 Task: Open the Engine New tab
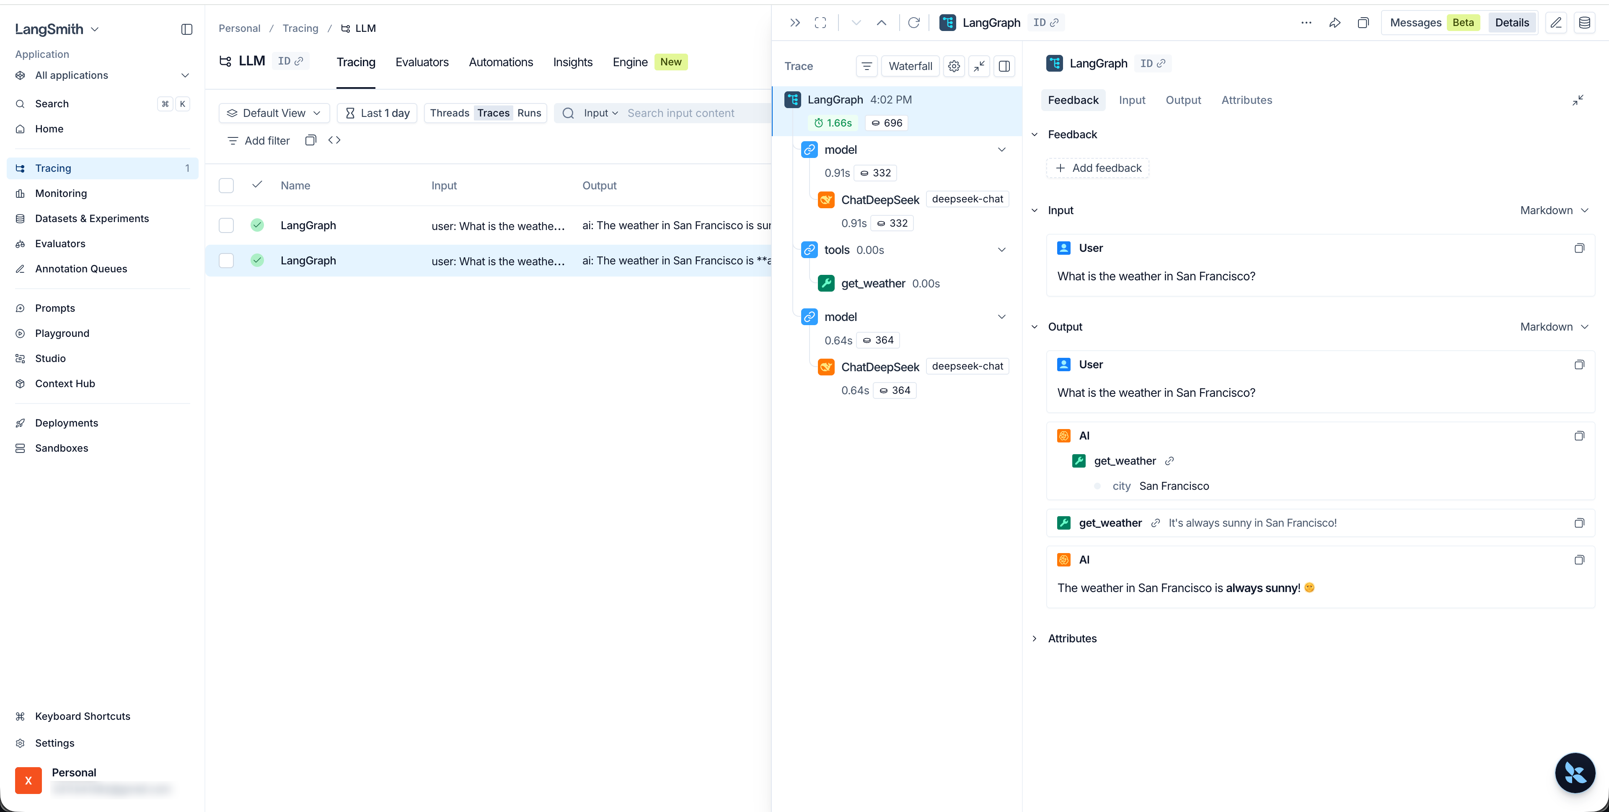point(649,62)
